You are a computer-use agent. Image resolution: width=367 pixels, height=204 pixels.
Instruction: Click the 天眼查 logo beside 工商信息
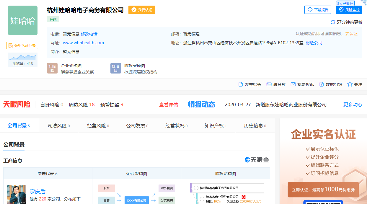257,160
